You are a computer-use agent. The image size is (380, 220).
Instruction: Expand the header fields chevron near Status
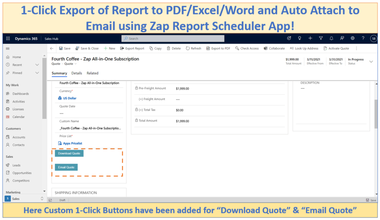[371, 62]
